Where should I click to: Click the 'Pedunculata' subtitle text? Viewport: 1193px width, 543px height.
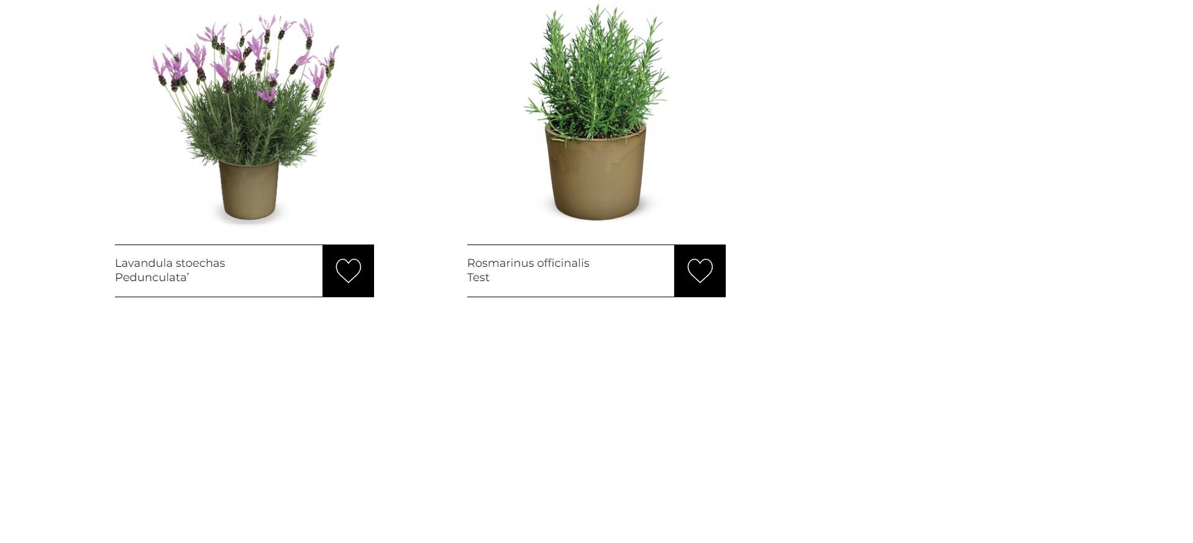point(152,277)
